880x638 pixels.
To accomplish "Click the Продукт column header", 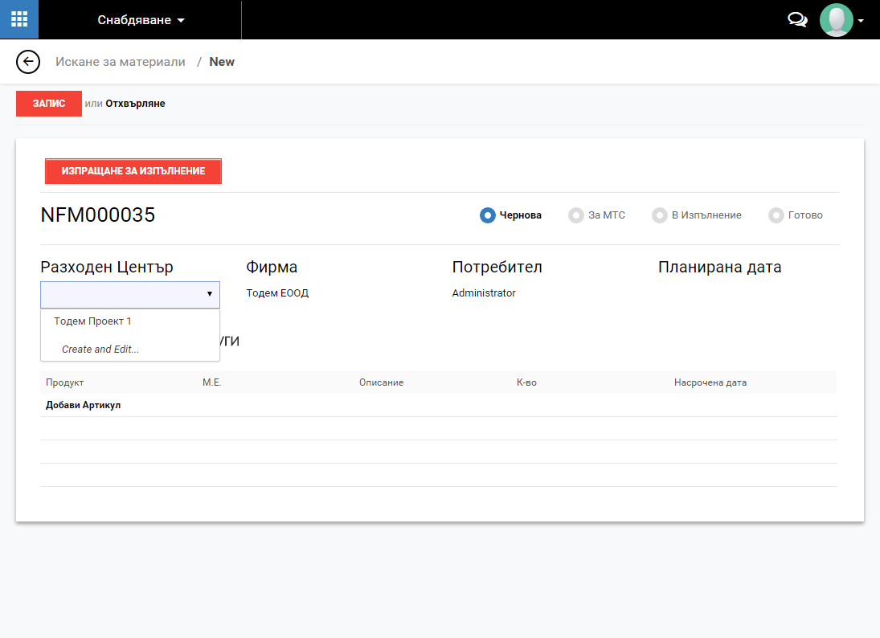I will (x=65, y=382).
